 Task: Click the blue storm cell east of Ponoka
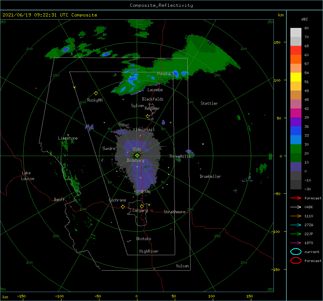pyautogui.click(x=175, y=73)
